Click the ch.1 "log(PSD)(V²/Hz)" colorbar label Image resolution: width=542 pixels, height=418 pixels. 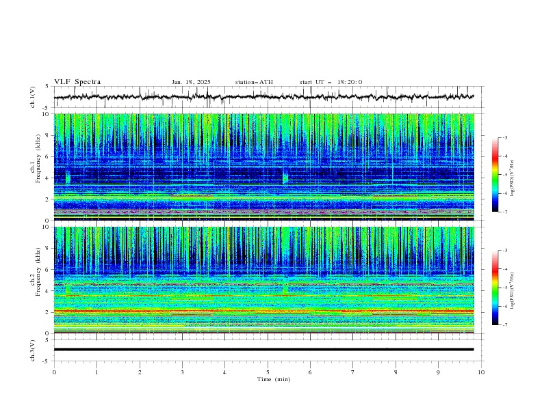(513, 178)
